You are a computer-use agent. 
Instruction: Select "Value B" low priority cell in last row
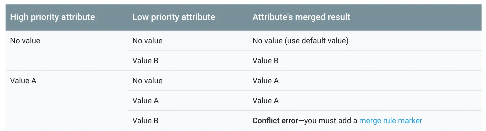(x=145, y=121)
